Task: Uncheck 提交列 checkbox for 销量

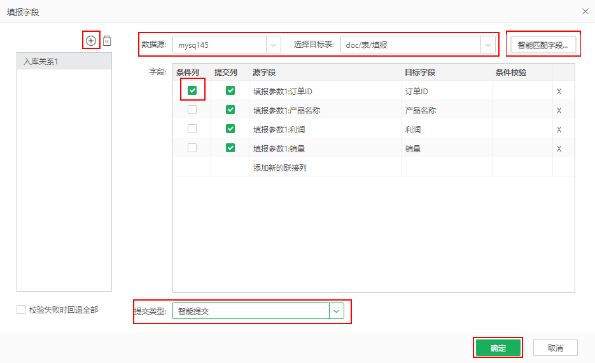Action: click(230, 148)
